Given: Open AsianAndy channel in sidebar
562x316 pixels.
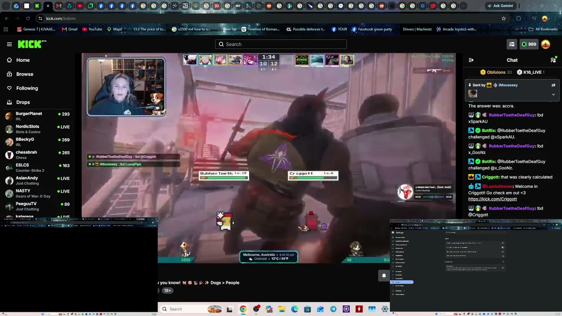Looking at the screenshot, I should tap(37, 180).
